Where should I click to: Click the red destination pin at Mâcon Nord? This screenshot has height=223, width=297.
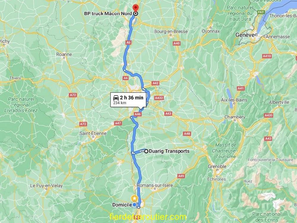pos(136,8)
